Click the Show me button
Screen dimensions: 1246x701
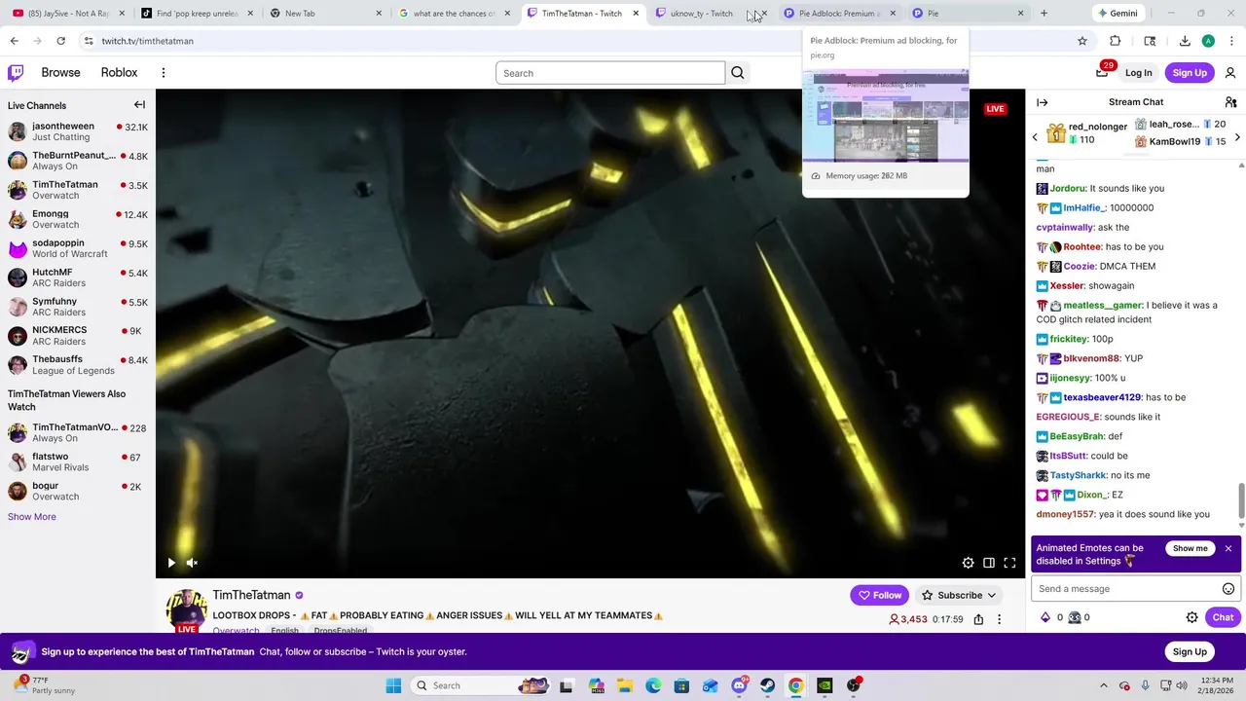(1190, 549)
